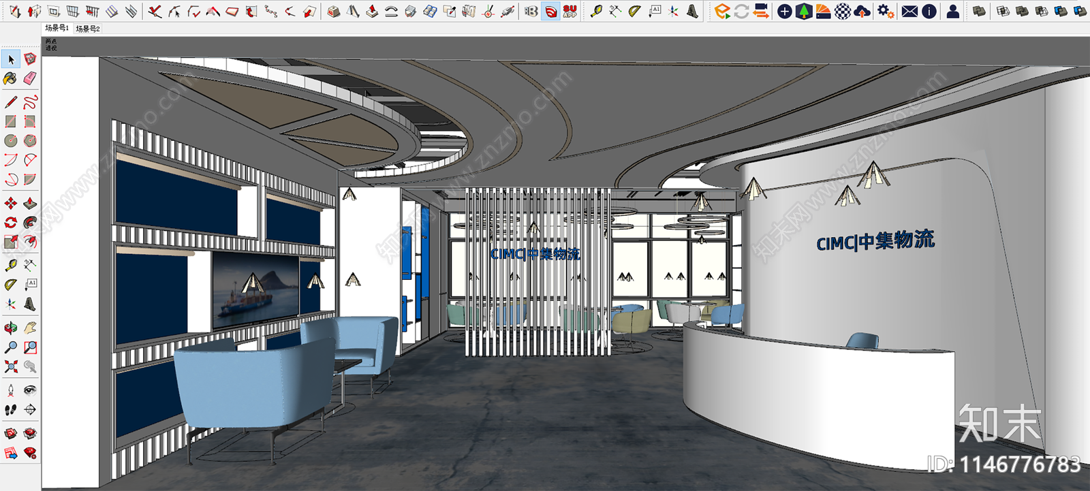Open the SU APP plugin icon

(570, 11)
